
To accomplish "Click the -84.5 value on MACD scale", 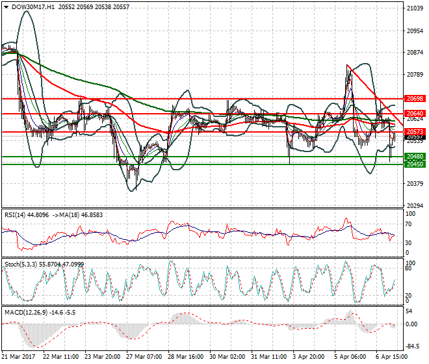I will click(x=413, y=344).
